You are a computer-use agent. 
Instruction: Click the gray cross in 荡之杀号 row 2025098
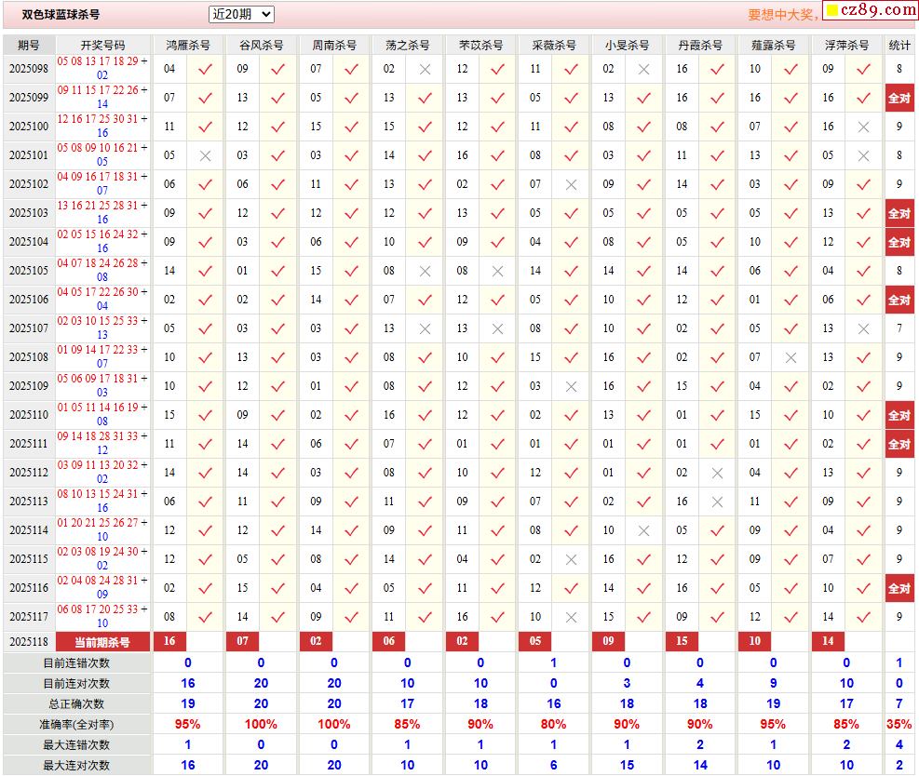425,69
